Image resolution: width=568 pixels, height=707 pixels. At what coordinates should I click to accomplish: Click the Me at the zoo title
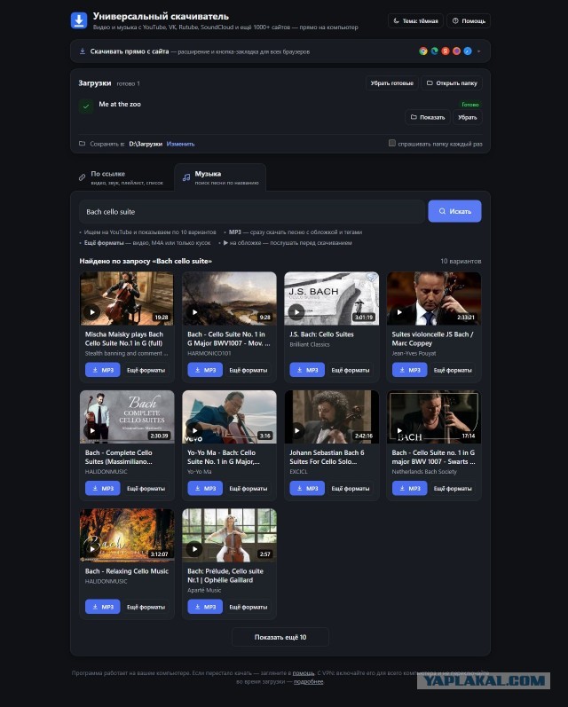(120, 104)
